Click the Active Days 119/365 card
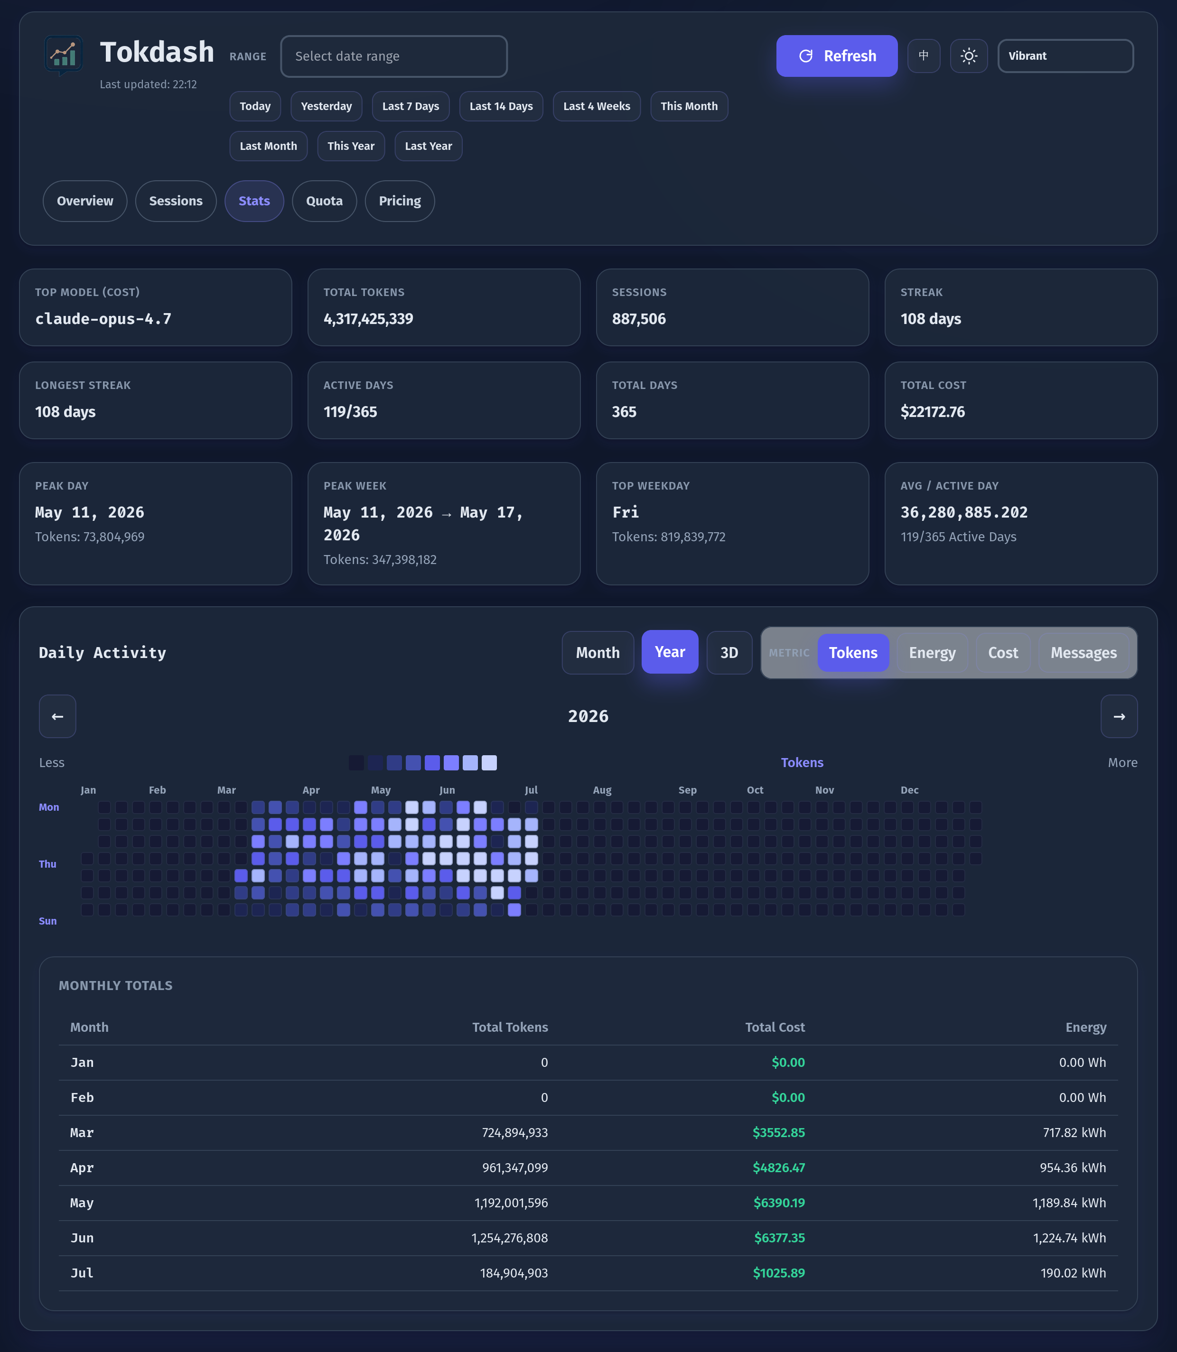Screen dimensions: 1177x1352 coord(444,400)
